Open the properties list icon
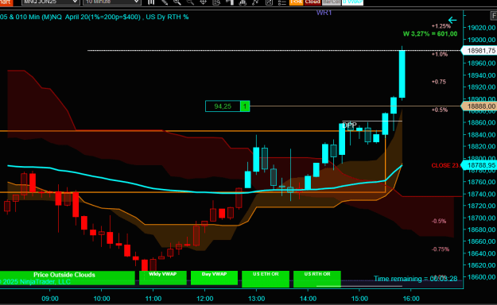 (282, 2)
